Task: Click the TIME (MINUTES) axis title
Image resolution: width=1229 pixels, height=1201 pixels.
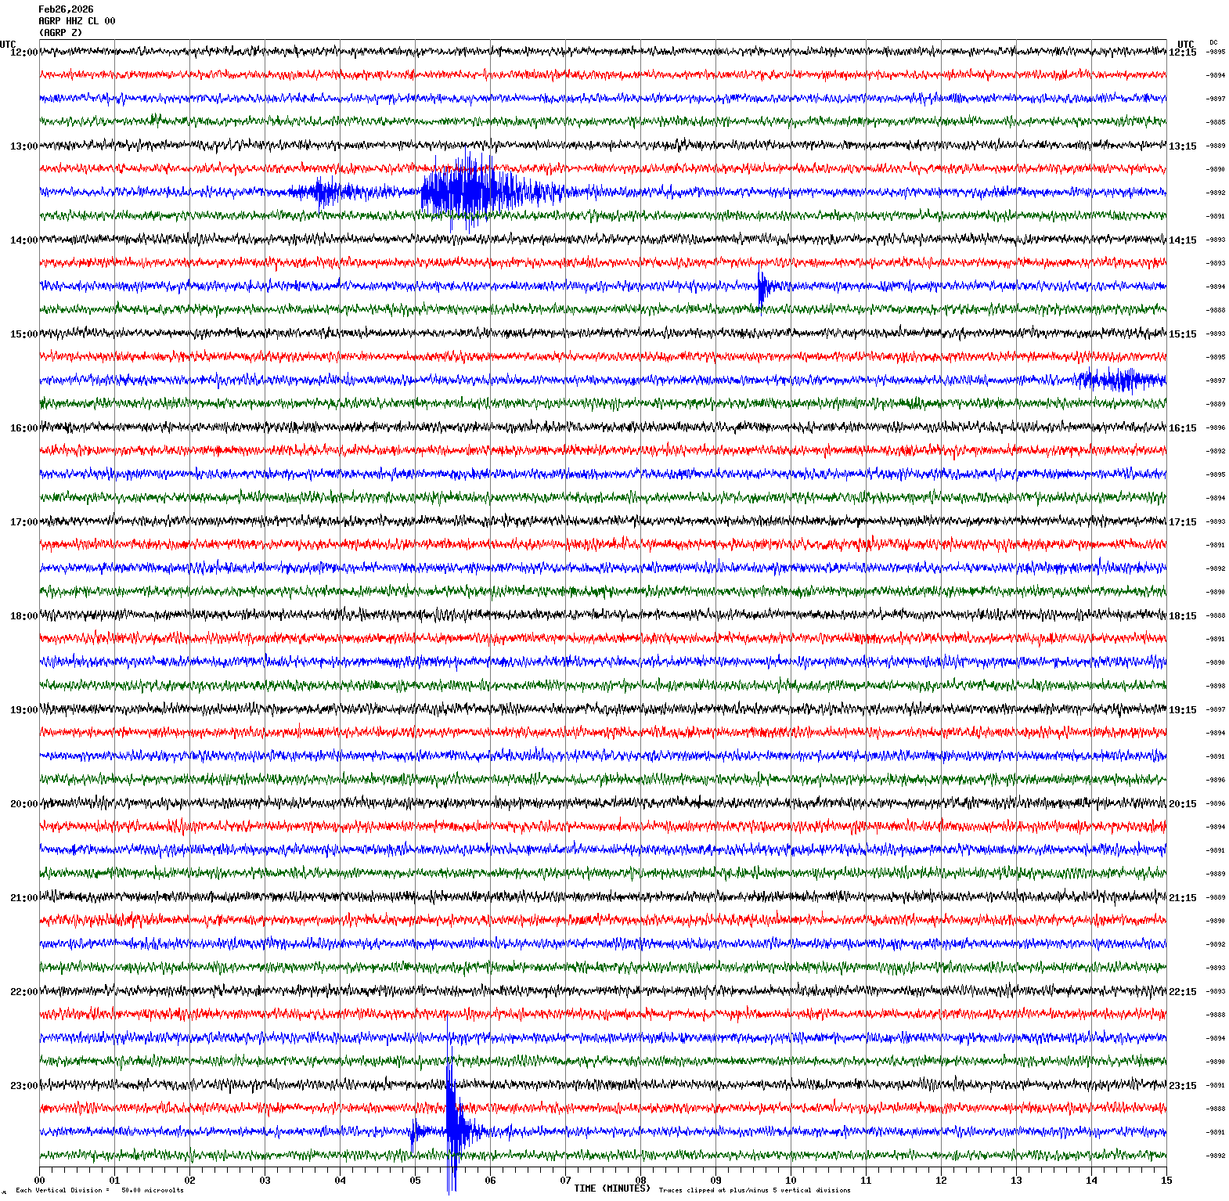Action: (611, 1188)
